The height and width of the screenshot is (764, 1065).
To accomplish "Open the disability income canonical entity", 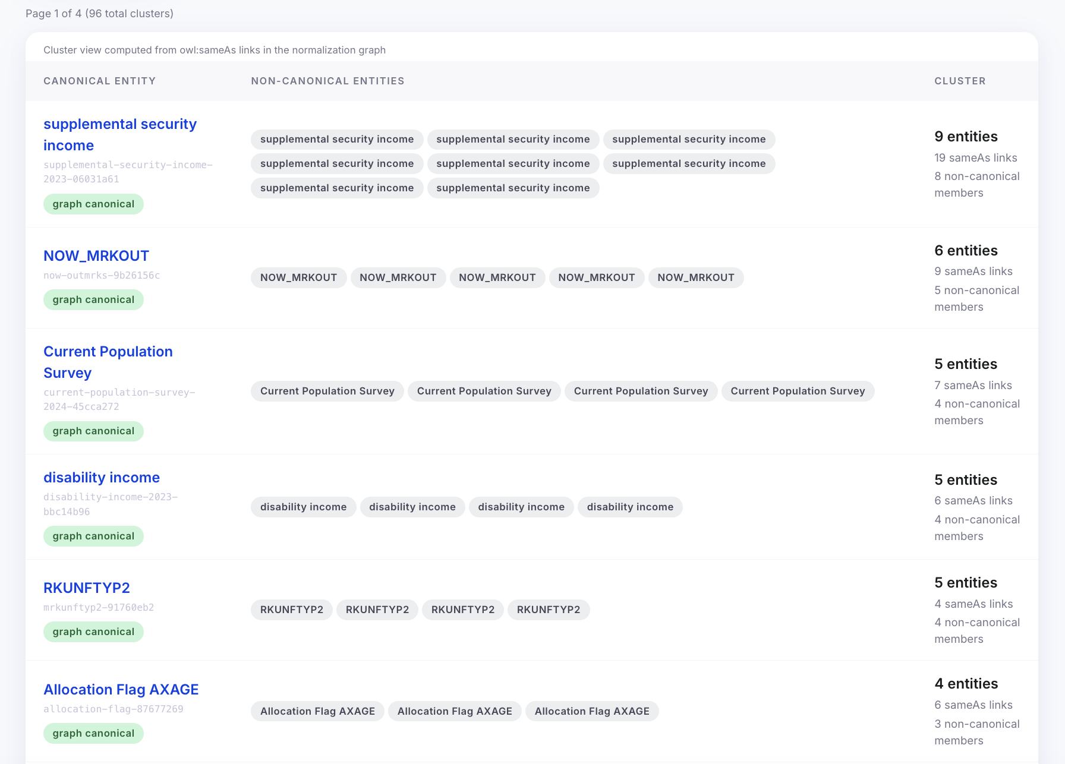I will tap(101, 477).
